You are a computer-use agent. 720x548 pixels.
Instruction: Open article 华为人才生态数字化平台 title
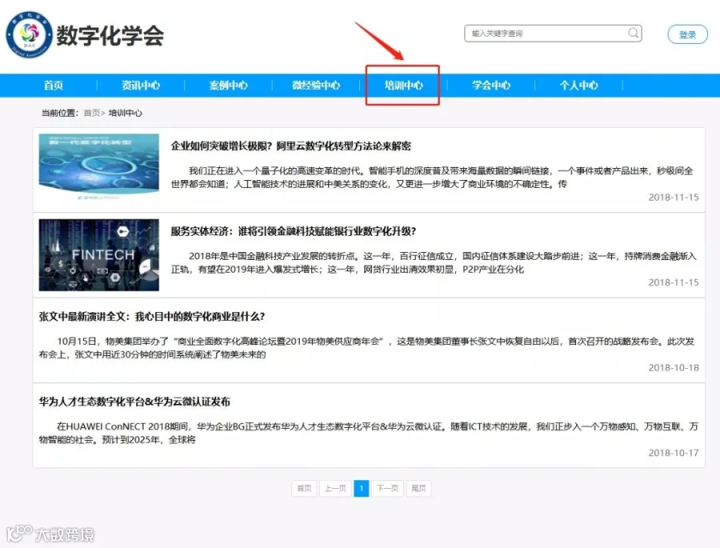click(134, 402)
